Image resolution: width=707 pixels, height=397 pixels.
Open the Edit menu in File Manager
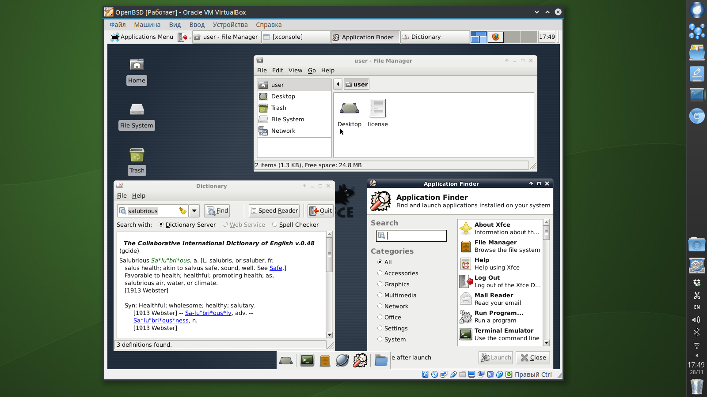point(277,71)
